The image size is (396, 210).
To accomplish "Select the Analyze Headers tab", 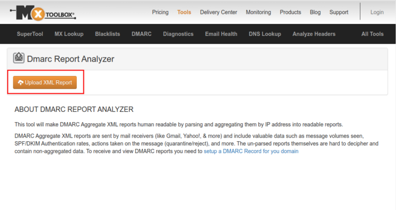I will [x=313, y=34].
